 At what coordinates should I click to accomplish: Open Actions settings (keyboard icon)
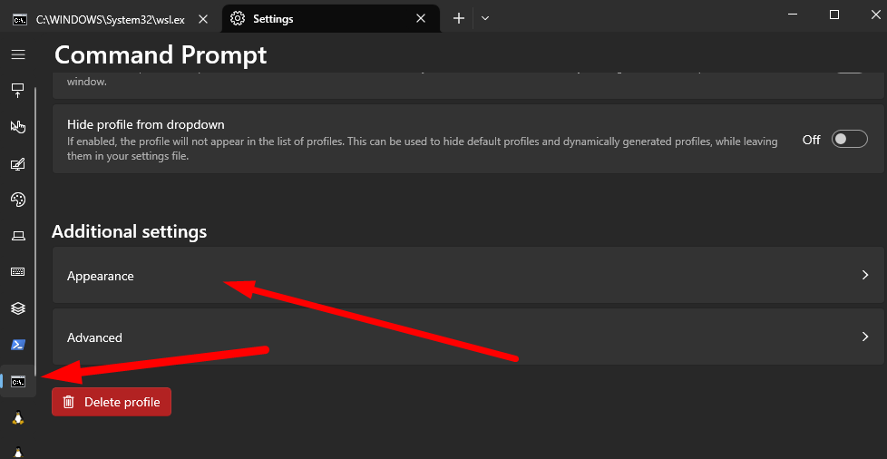tap(17, 272)
